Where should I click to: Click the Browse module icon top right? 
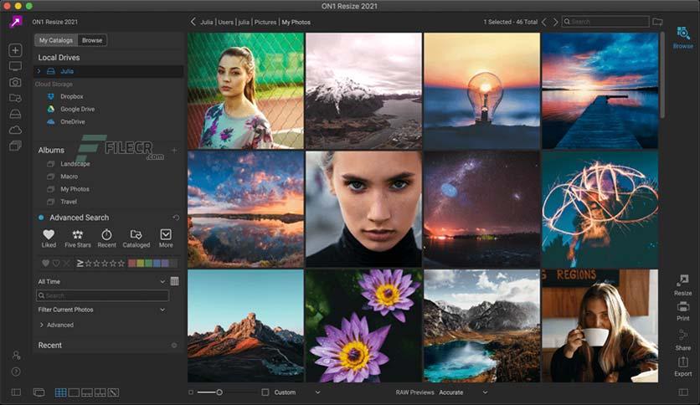(682, 33)
